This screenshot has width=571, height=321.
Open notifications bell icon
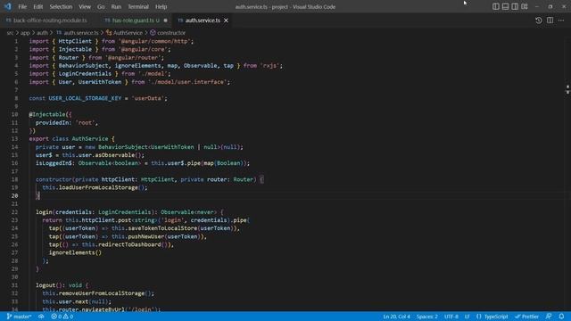[x=561, y=317]
